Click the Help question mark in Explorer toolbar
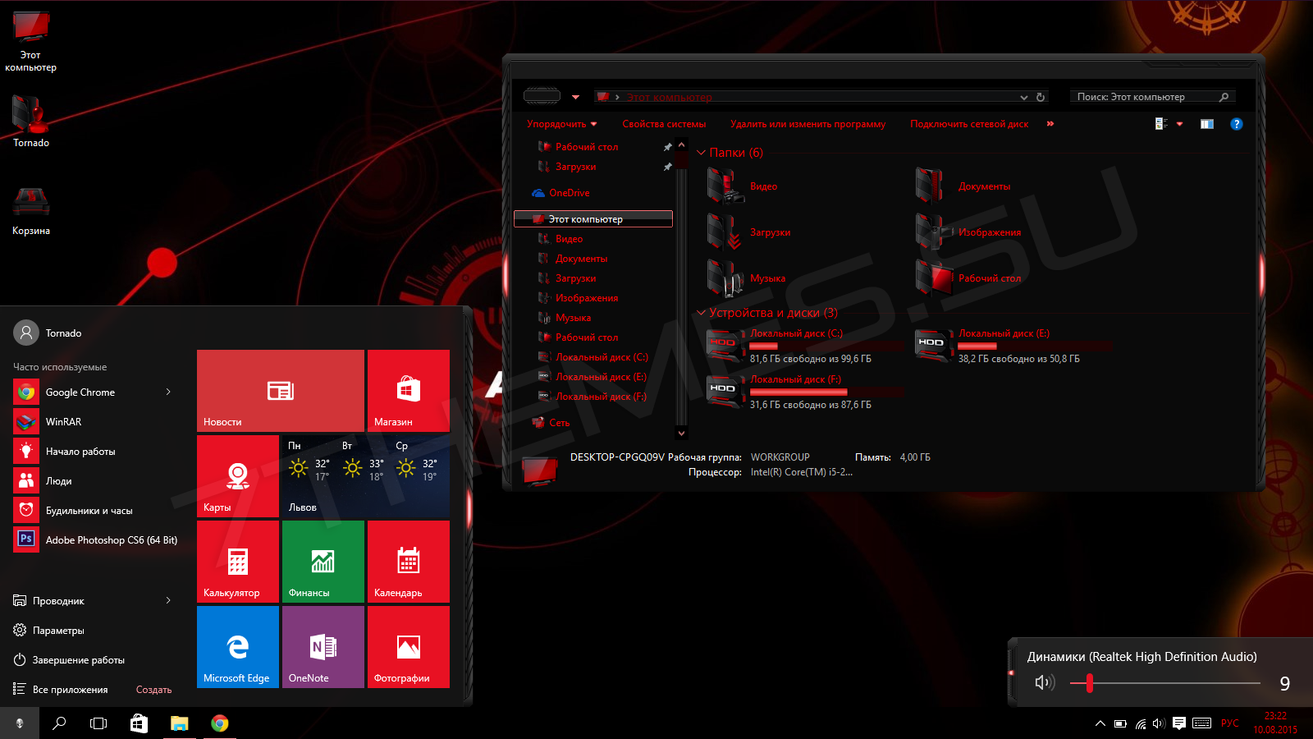Screen dimensions: 1313x739 pos(1238,124)
